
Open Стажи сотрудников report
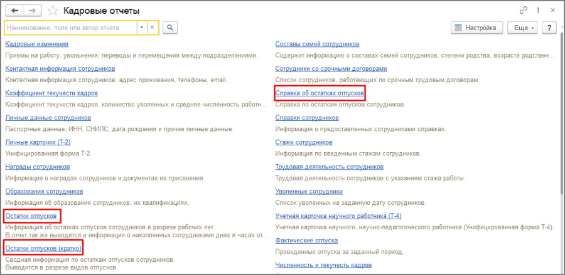pyautogui.click(x=304, y=142)
